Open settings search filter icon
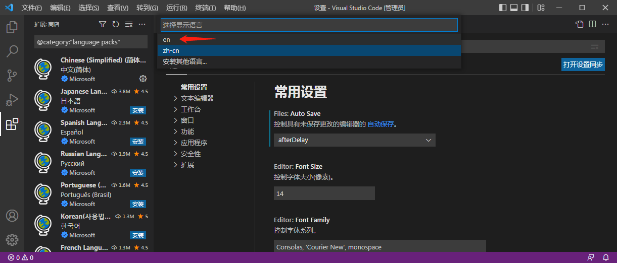 595,46
